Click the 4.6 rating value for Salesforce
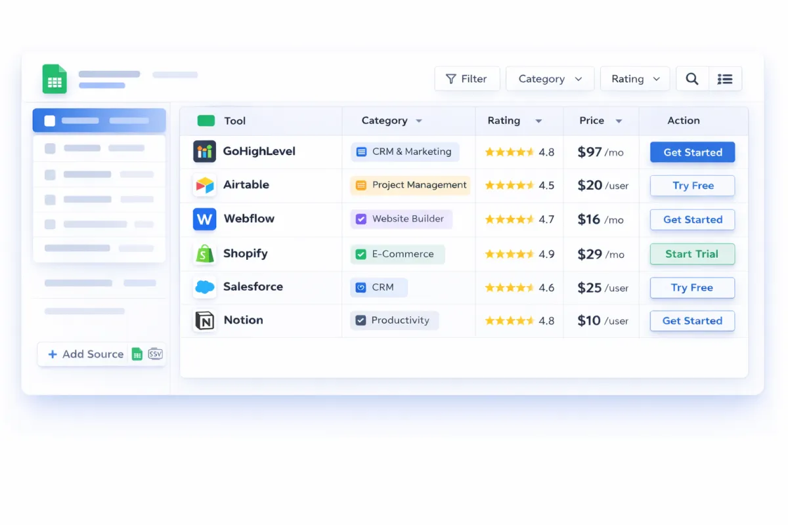 [546, 287]
